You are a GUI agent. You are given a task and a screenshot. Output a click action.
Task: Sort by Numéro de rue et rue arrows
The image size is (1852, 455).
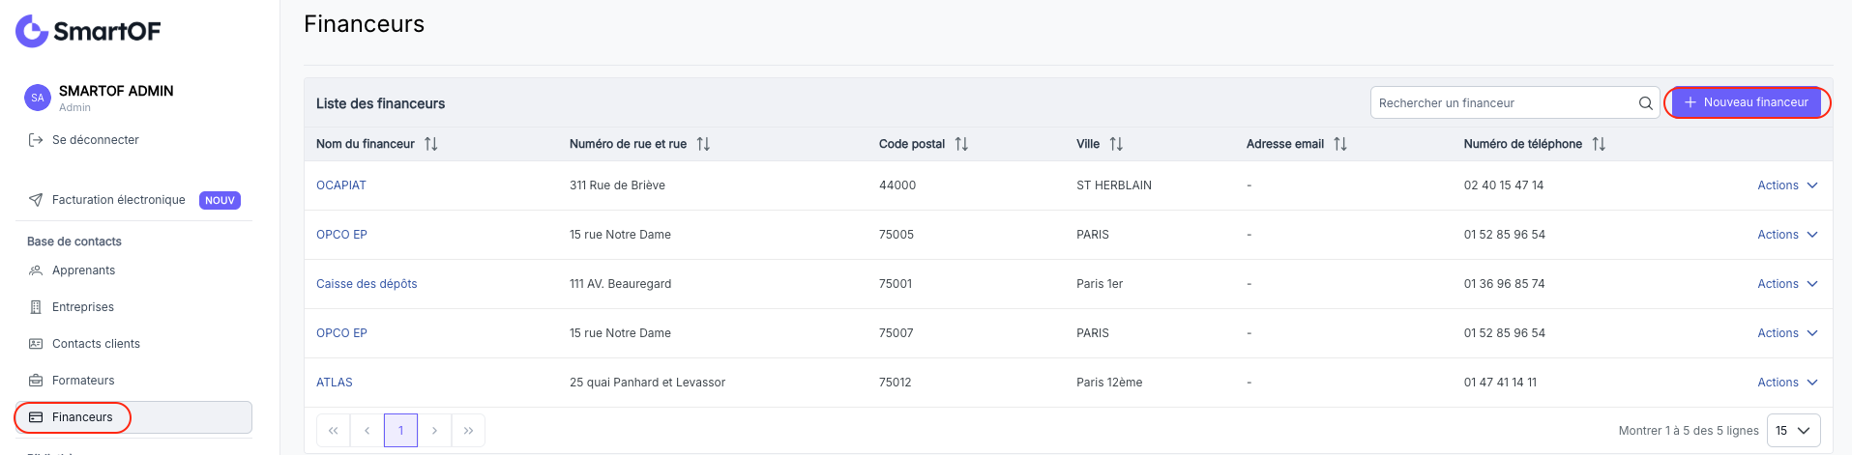[x=703, y=144]
